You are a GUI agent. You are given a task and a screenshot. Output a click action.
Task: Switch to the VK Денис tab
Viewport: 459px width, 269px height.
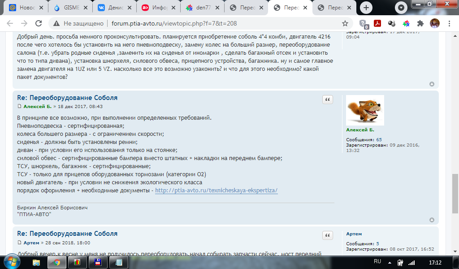[114, 8]
